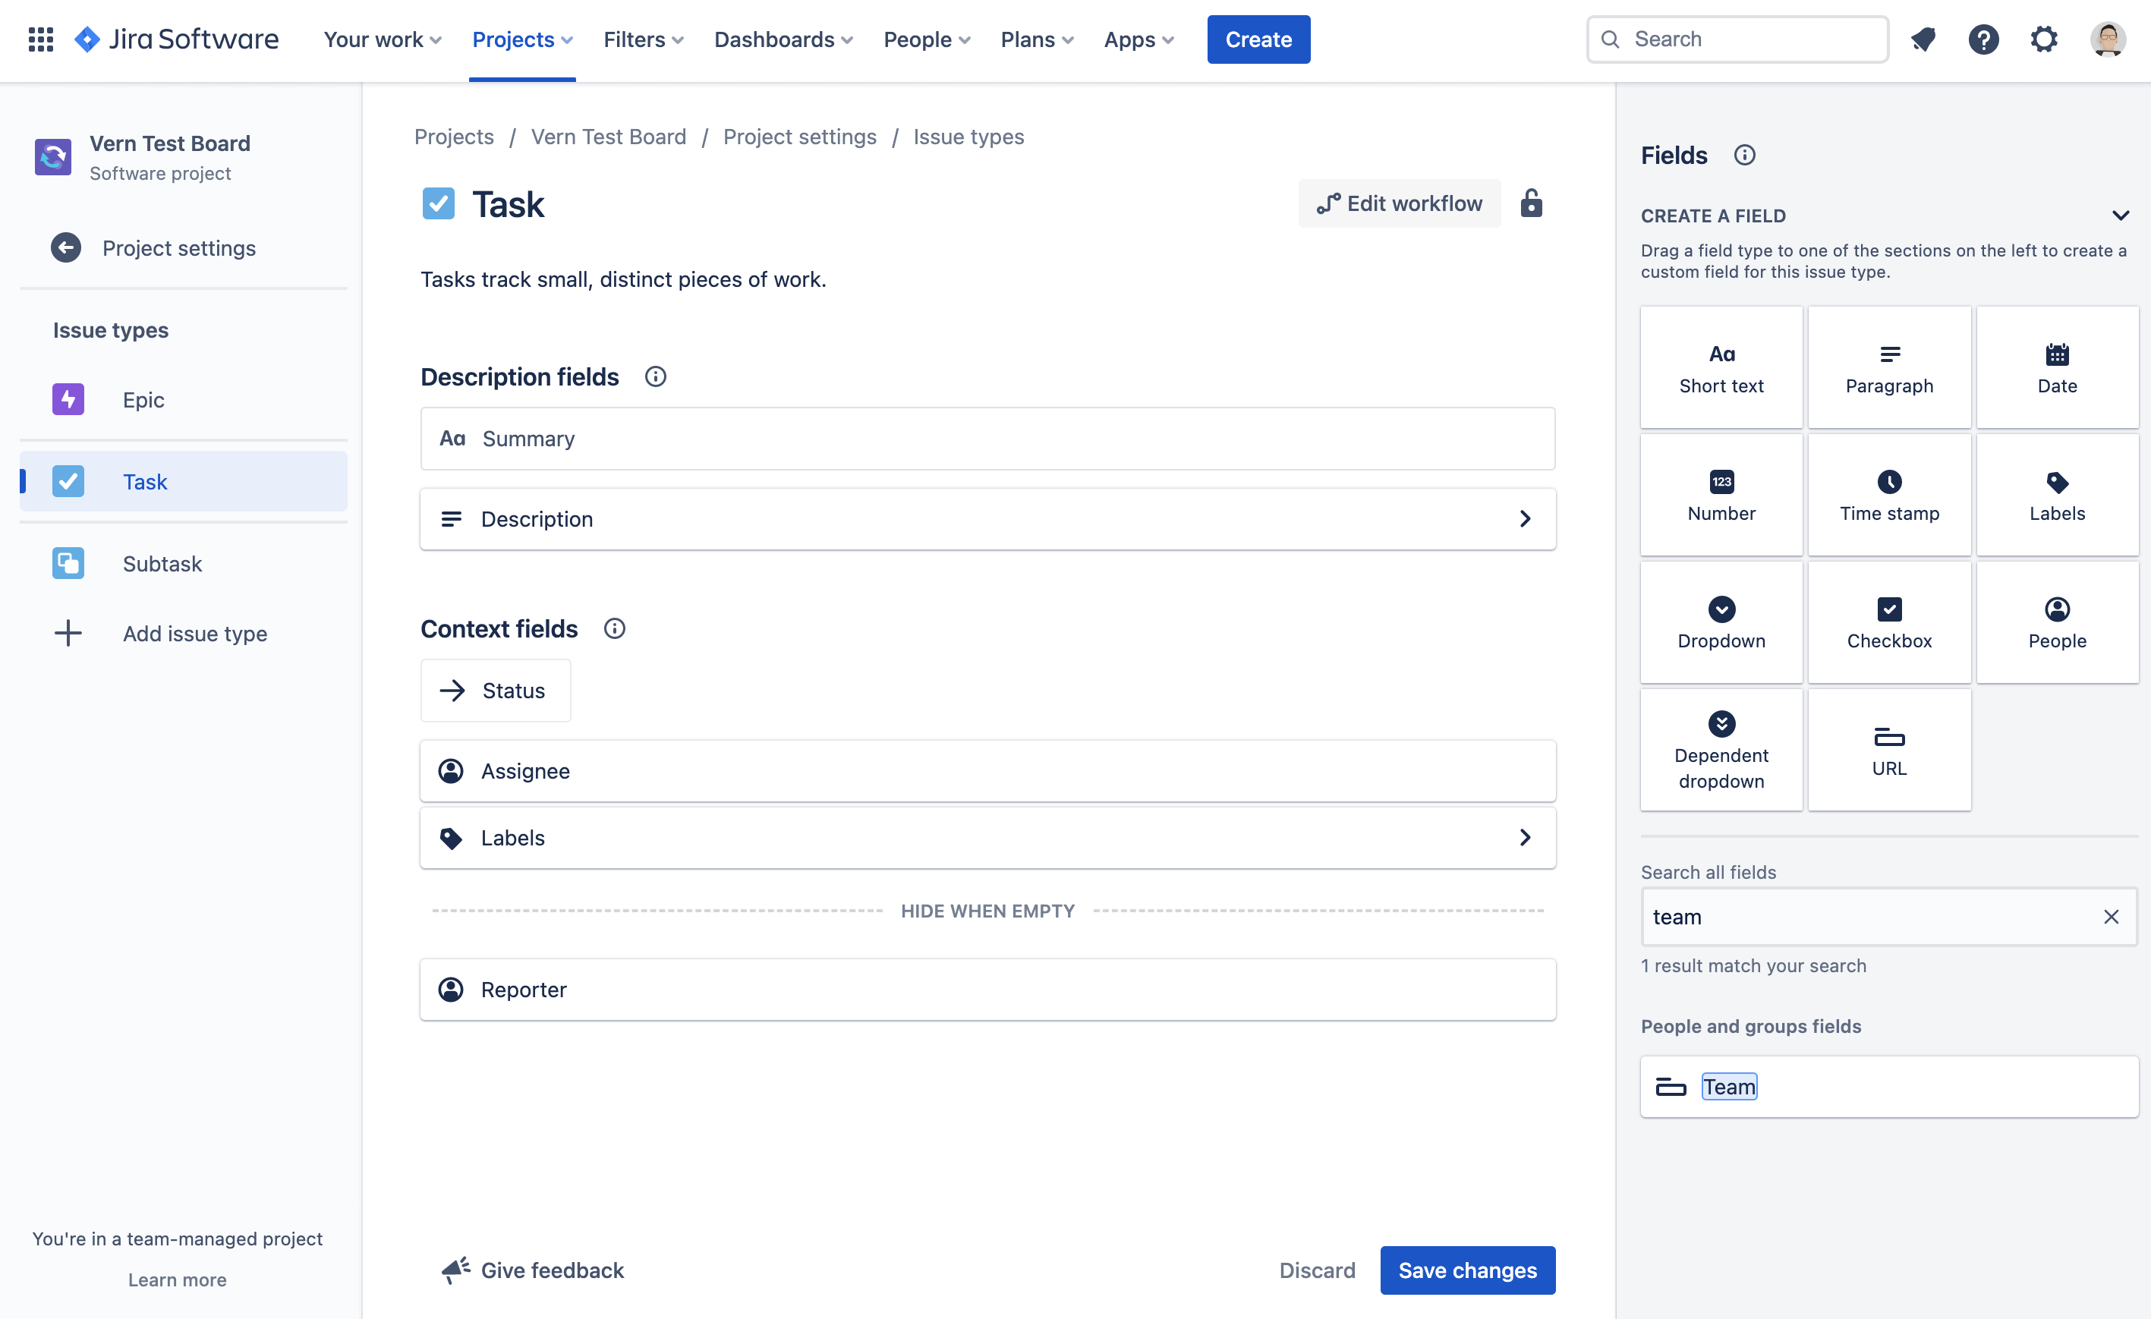Click Discard button to cancel changes
Screen dimensions: 2151x1319
(1318, 1268)
